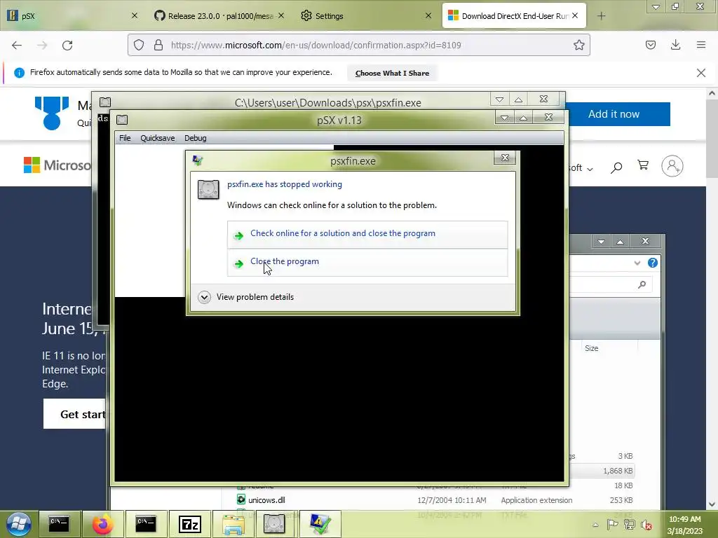This screenshot has height=538, width=718.
Task: Click the Explorer search box
Action: click(610, 284)
